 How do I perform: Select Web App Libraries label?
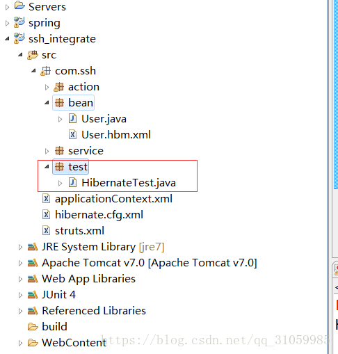click(x=88, y=279)
